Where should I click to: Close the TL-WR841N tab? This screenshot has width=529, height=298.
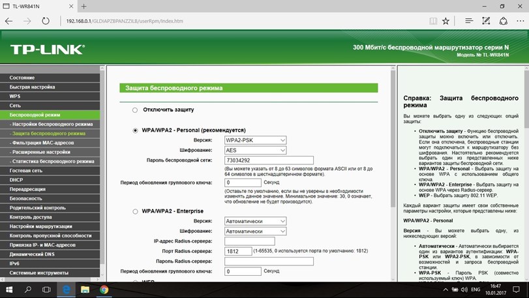pos(71,6)
